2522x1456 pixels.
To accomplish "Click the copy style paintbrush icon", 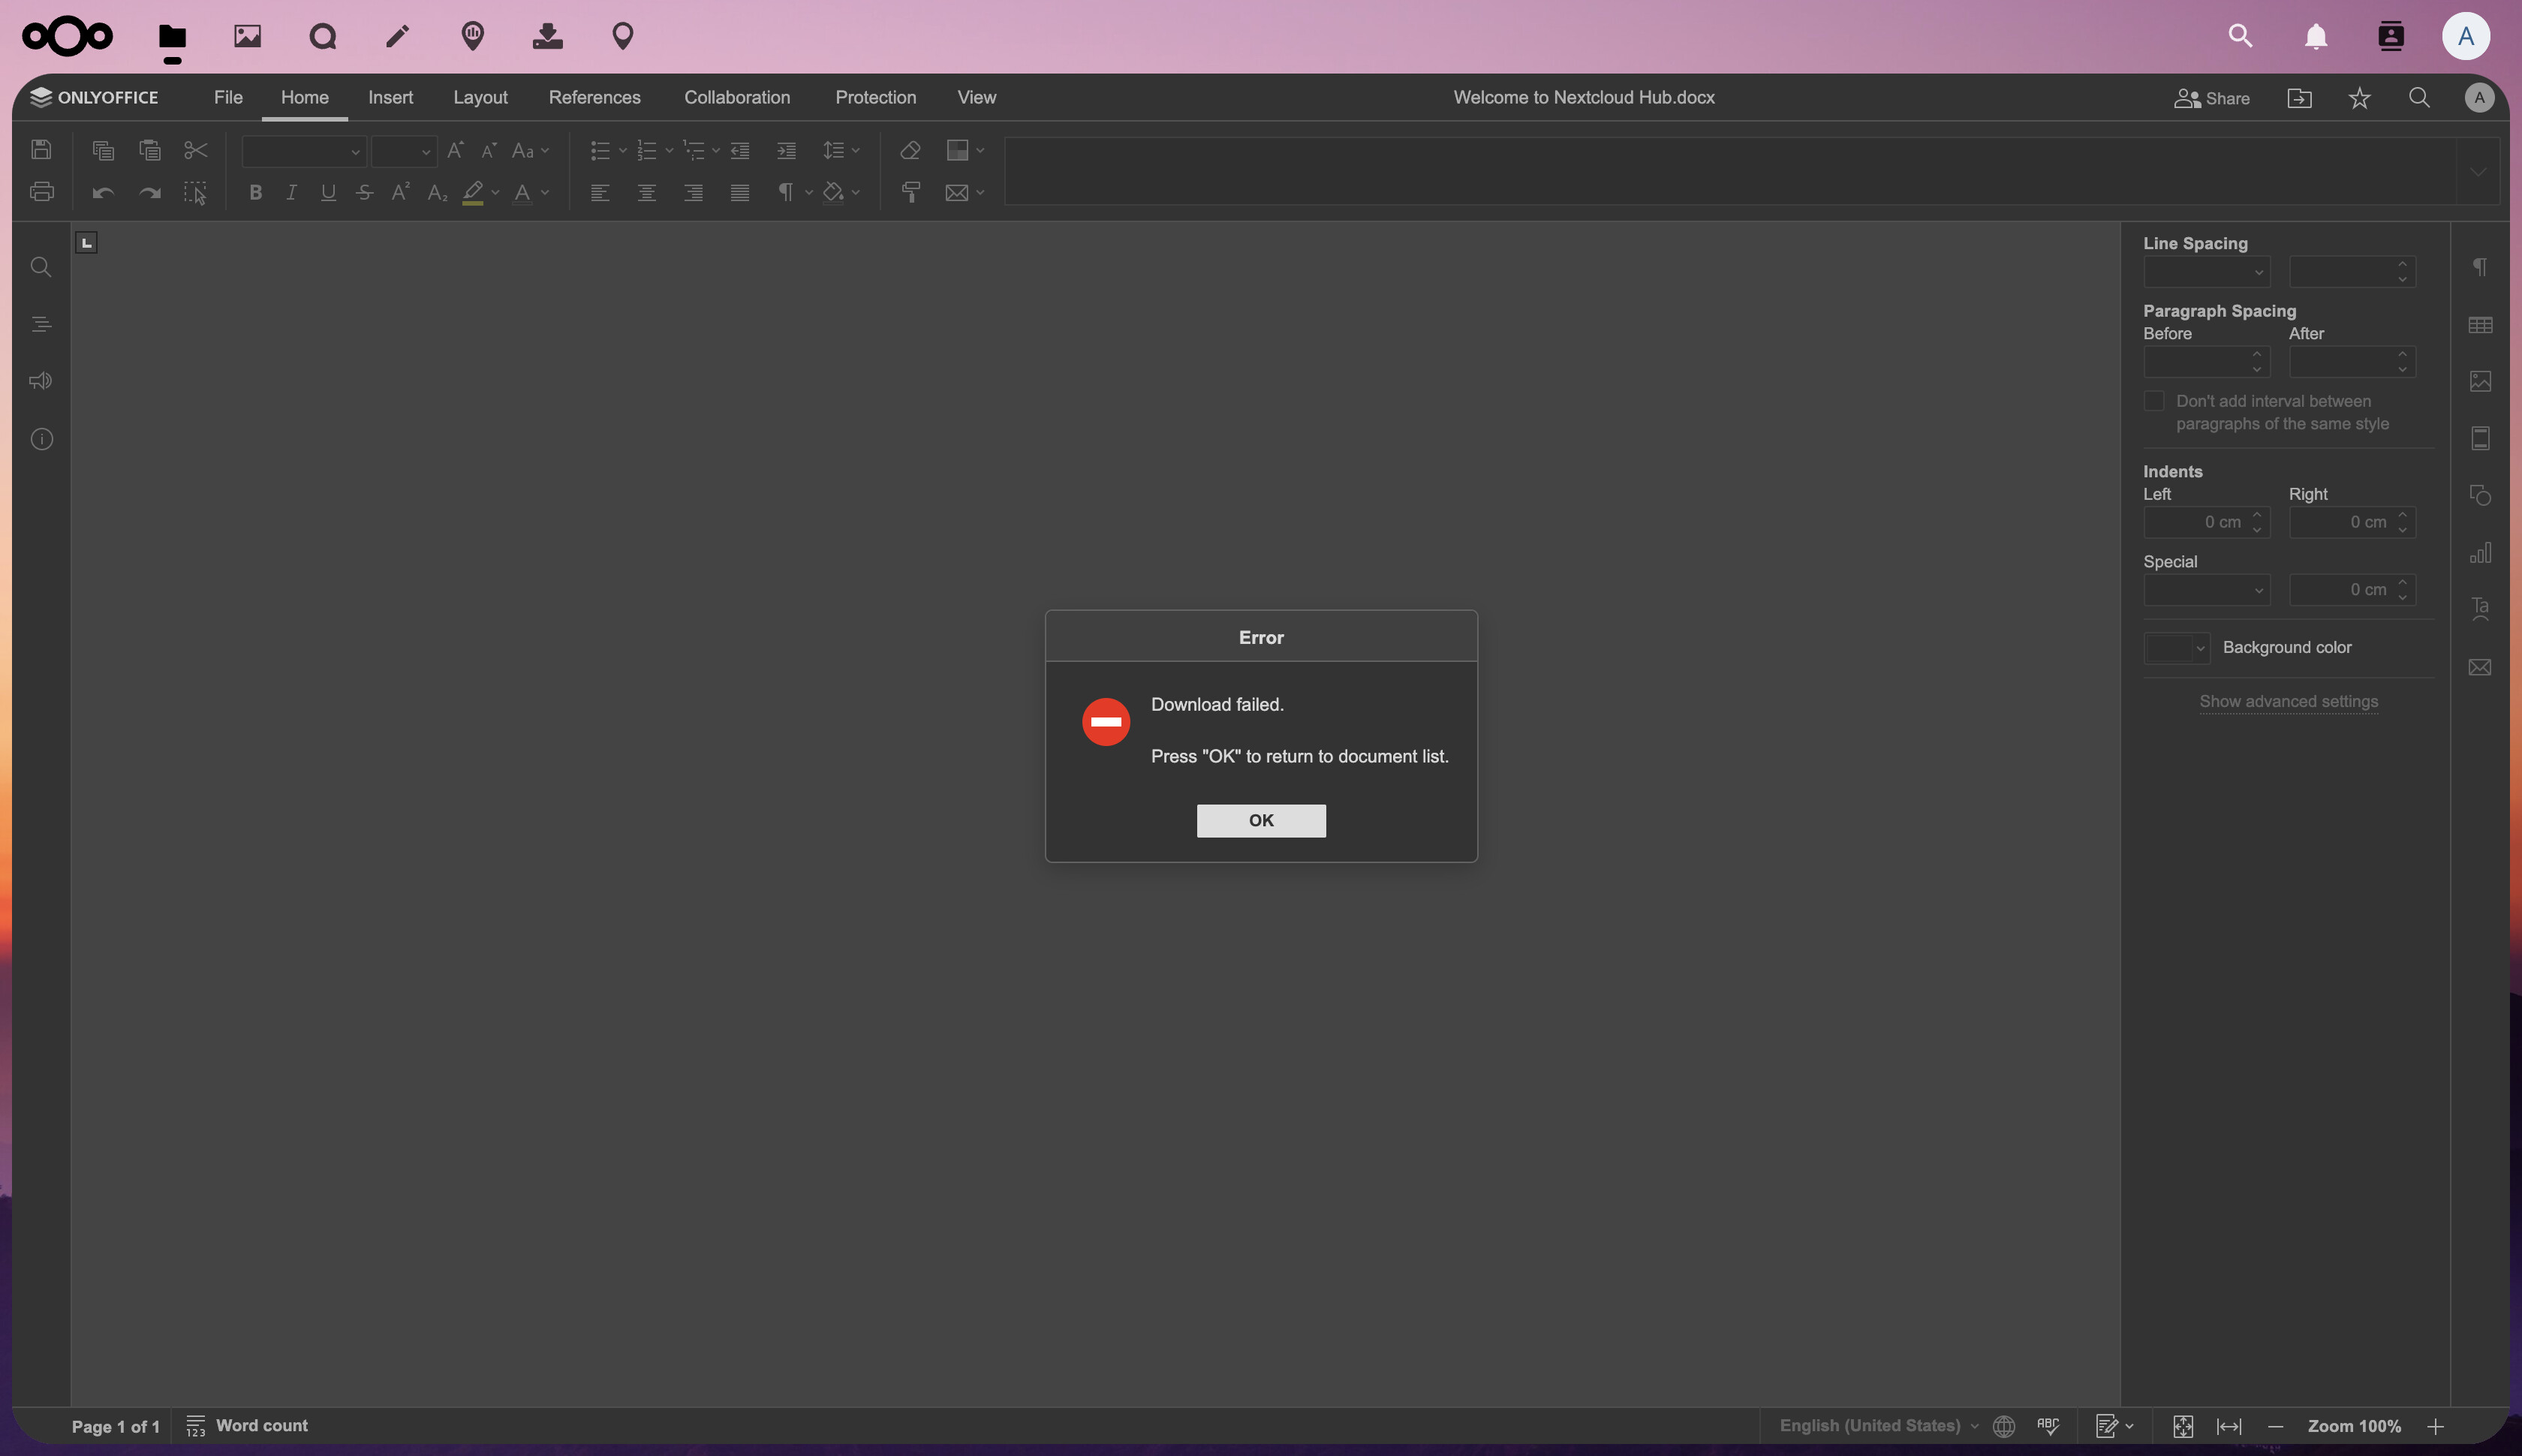I will coord(910,192).
